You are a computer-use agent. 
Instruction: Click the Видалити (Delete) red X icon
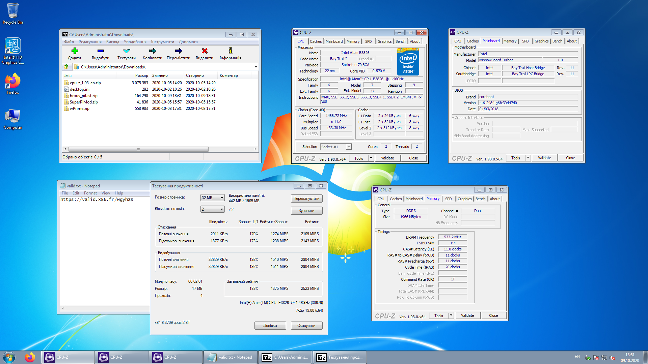point(205,51)
